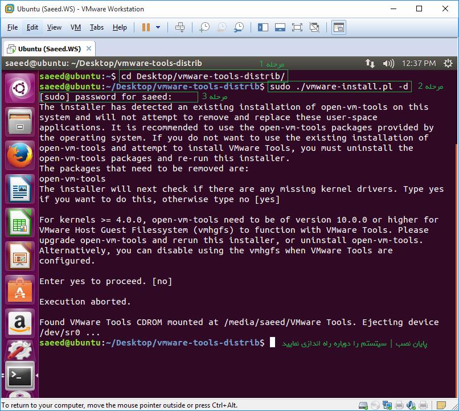
Task: Open the snapshot manager wrench-clock icon
Action: [x=239, y=27]
